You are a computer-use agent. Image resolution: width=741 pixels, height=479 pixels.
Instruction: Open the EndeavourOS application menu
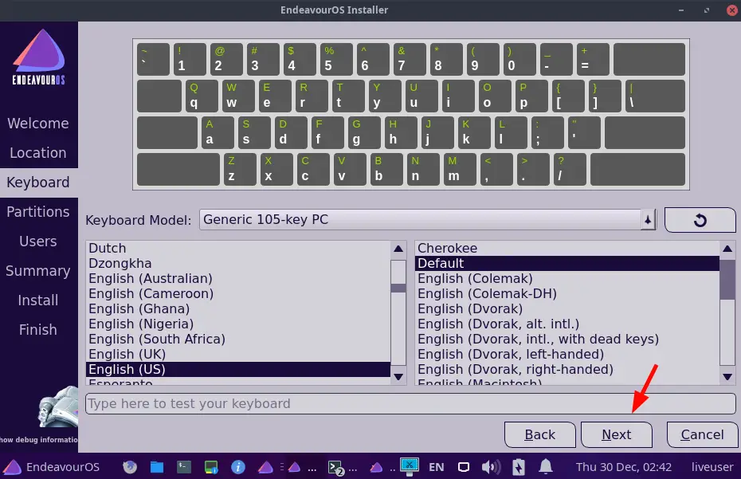[x=52, y=467]
